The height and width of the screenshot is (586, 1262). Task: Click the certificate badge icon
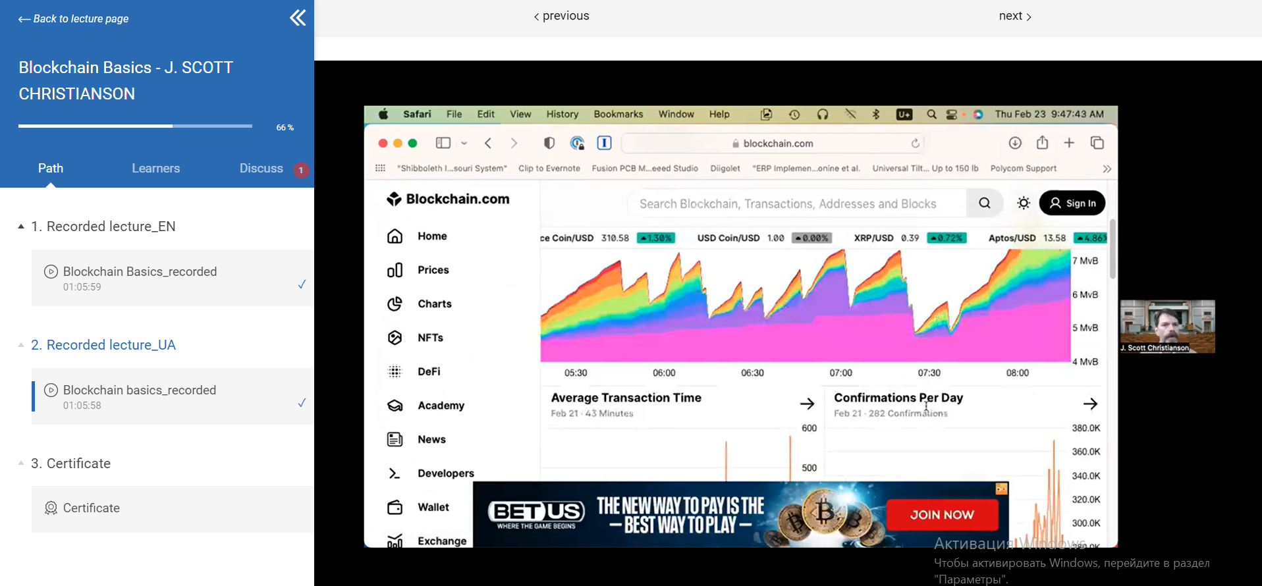pos(51,508)
